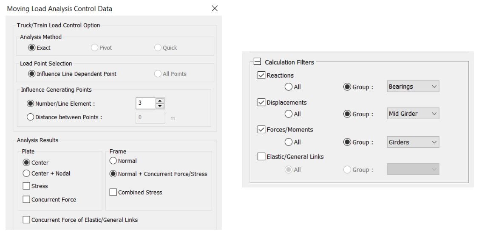Select Plate Center + Nodal option
This screenshot has width=479, height=235.
[x=27, y=173]
